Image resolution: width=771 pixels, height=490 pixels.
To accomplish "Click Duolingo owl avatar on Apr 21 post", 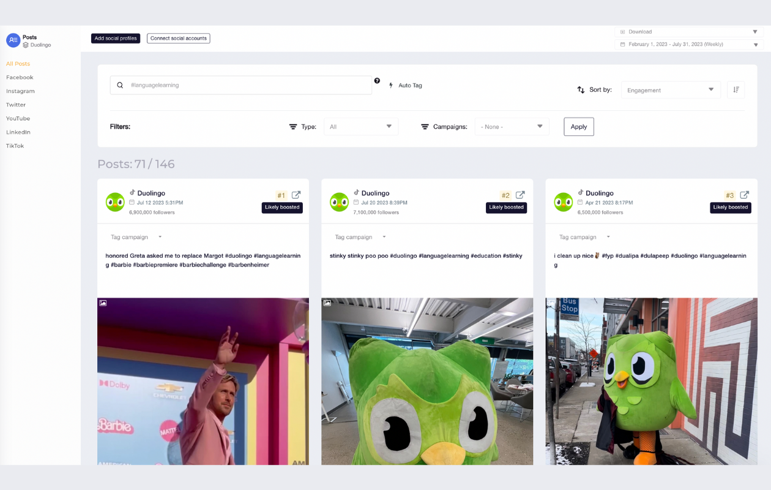I will pos(564,202).
